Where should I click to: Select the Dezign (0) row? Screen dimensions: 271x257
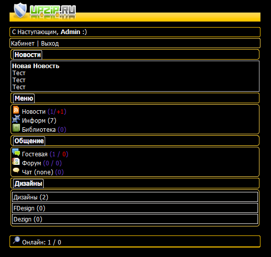click(x=135, y=219)
